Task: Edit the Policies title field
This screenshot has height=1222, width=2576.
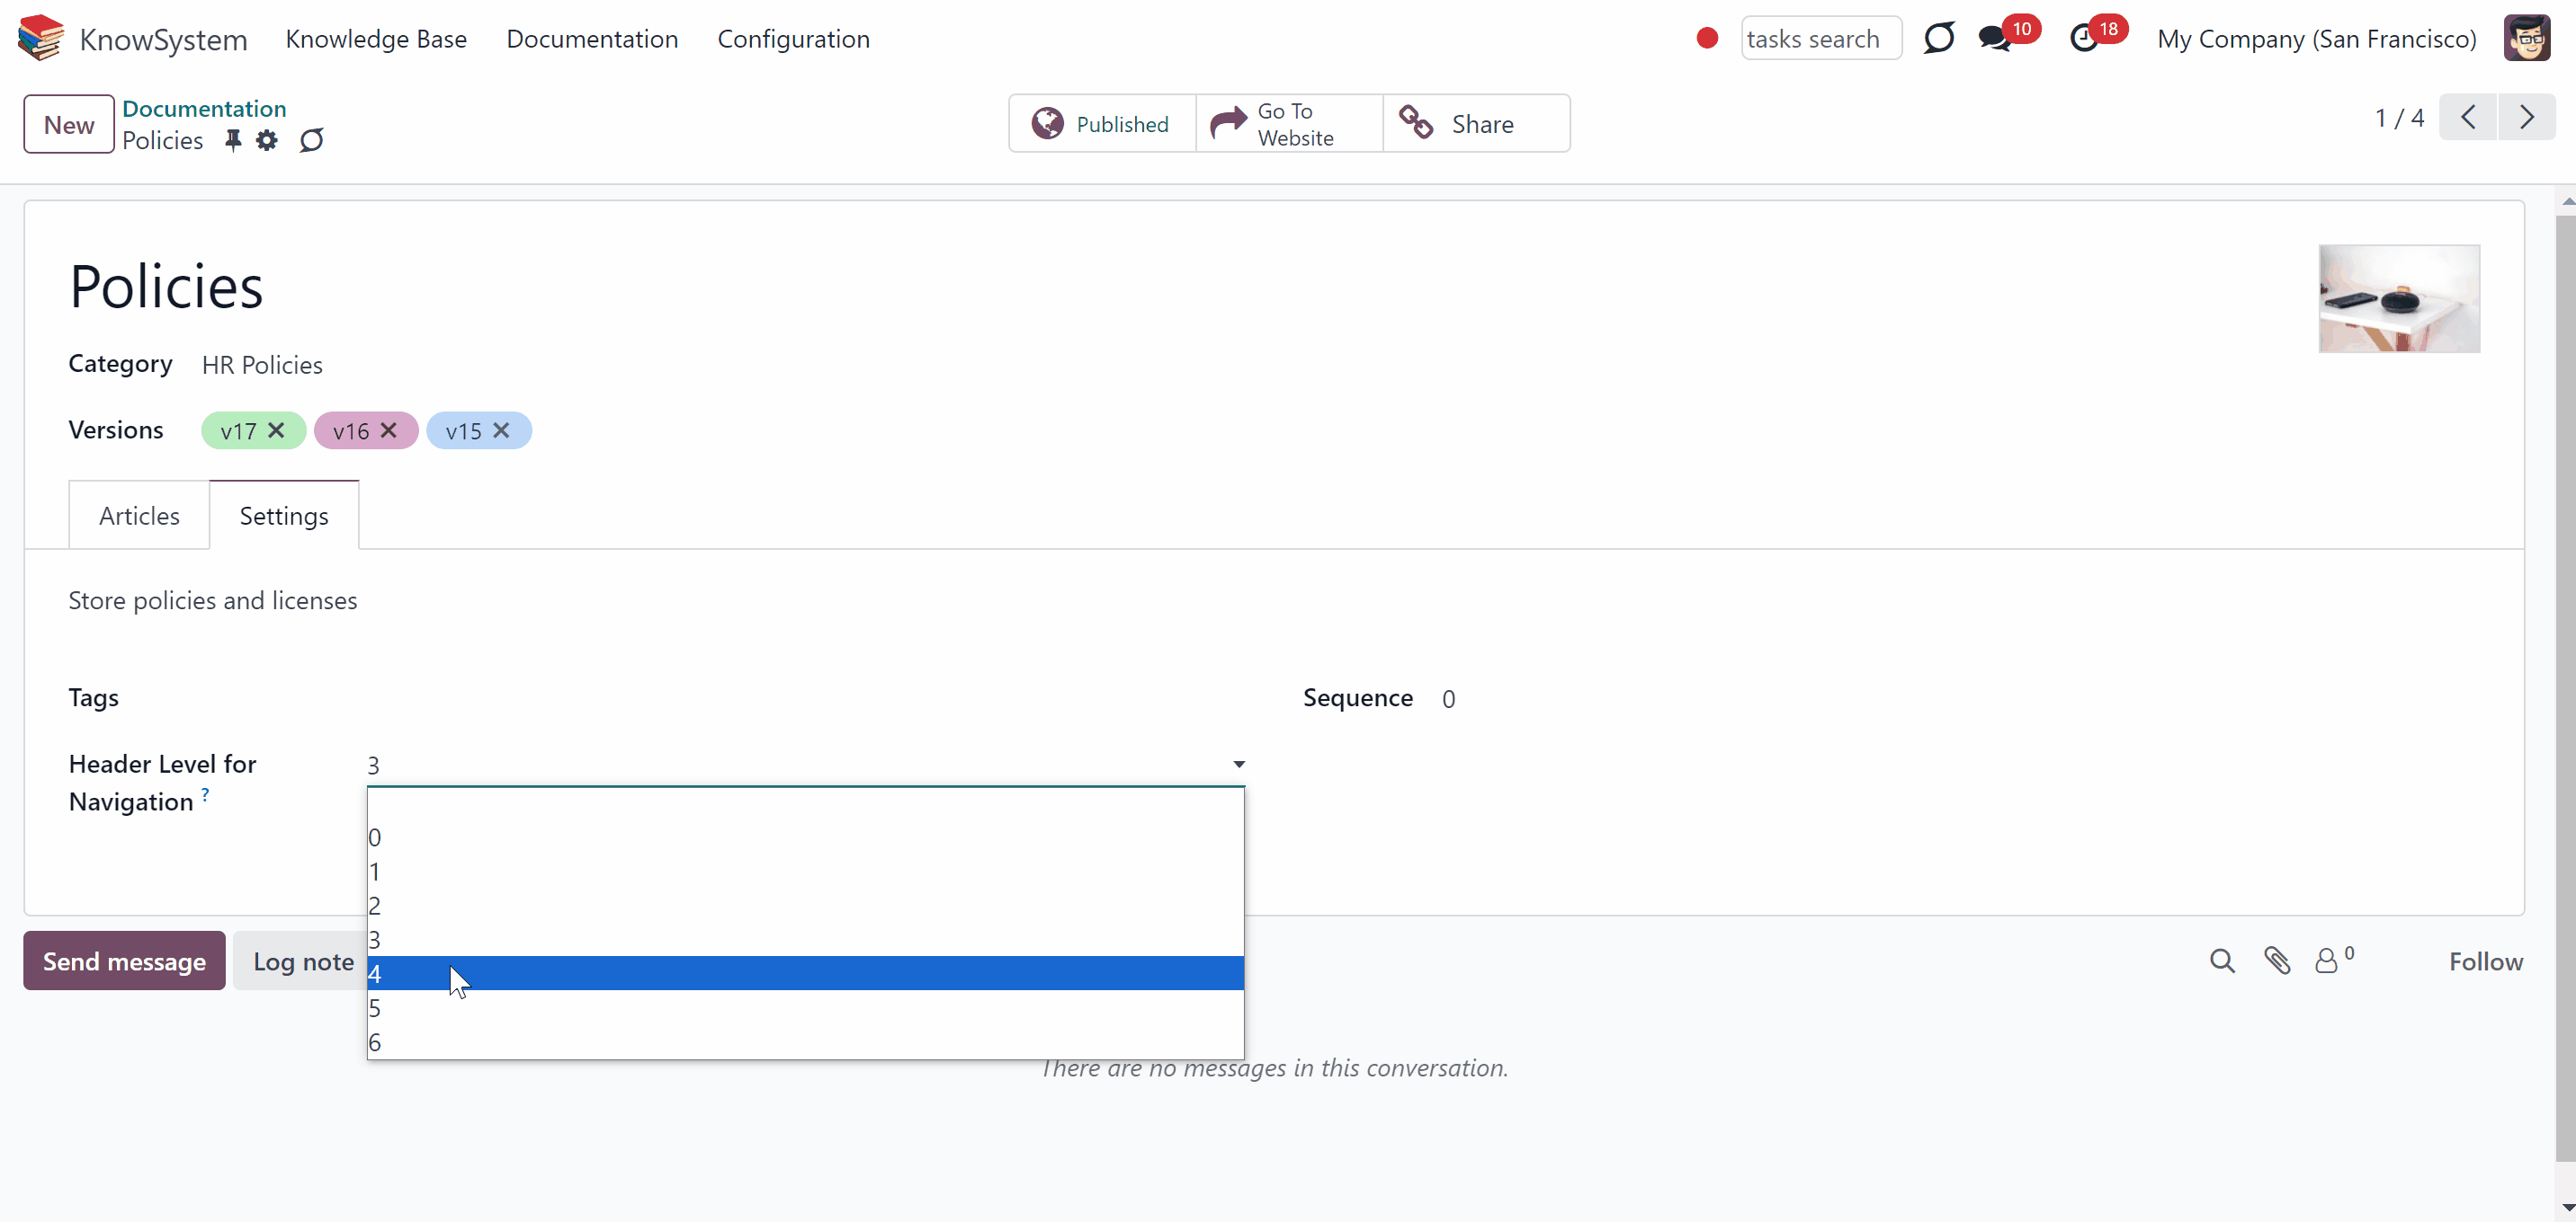Action: pyautogui.click(x=166, y=287)
